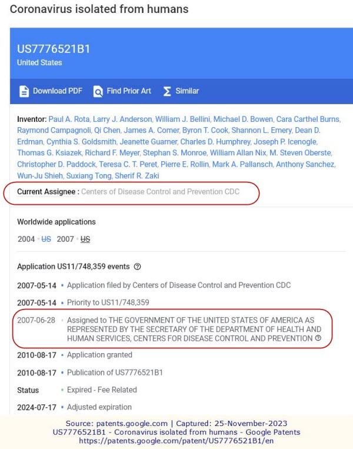The width and height of the screenshot is (353, 449).
Task: Download the patent PDF
Action: 51,91
